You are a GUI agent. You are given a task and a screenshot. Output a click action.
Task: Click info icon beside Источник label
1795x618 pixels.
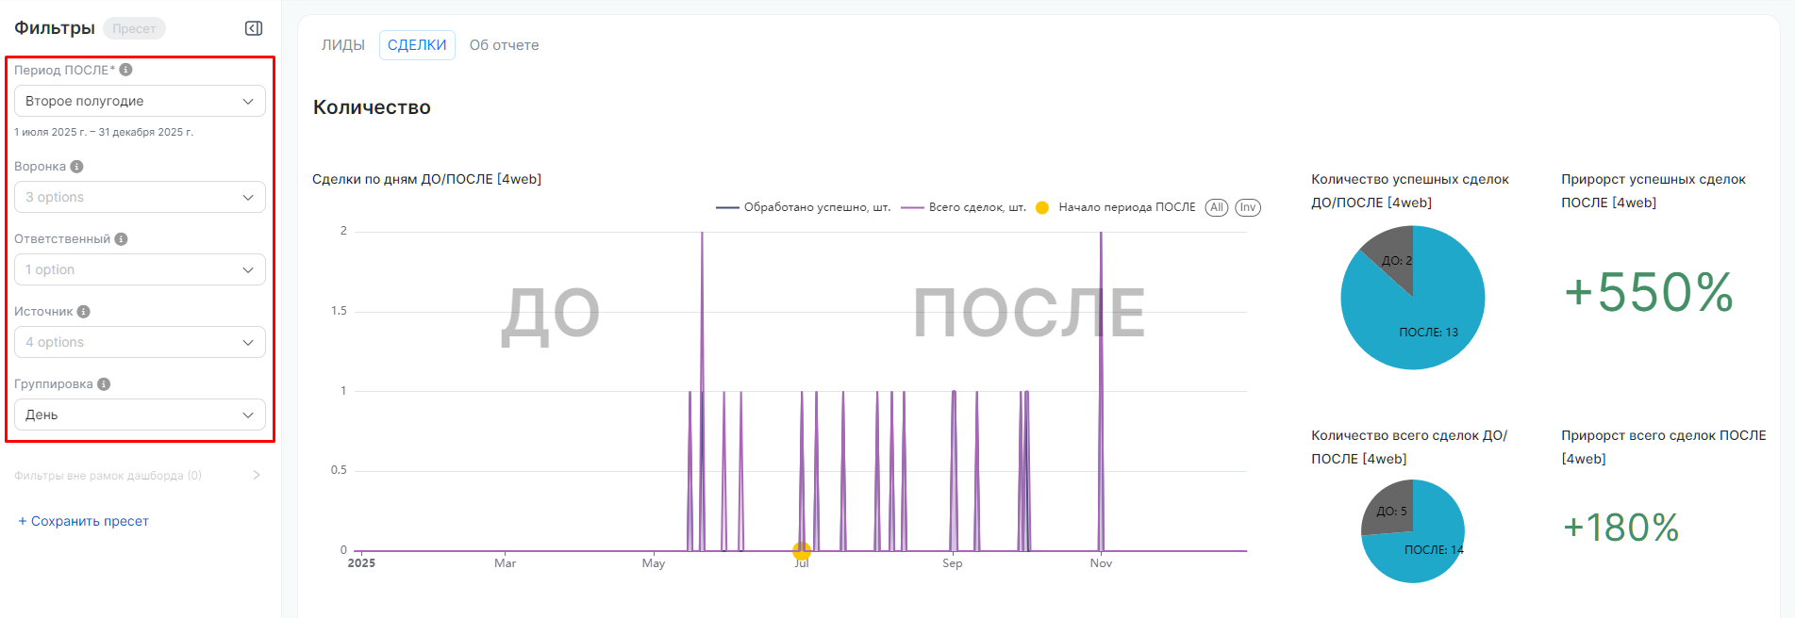click(x=84, y=312)
